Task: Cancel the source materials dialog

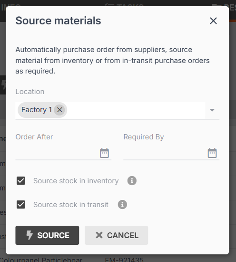Action: click(x=117, y=235)
